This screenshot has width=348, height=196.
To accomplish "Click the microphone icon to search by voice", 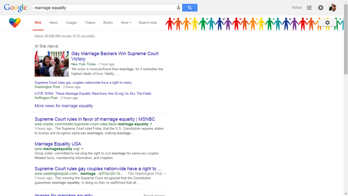I will point(178,7).
